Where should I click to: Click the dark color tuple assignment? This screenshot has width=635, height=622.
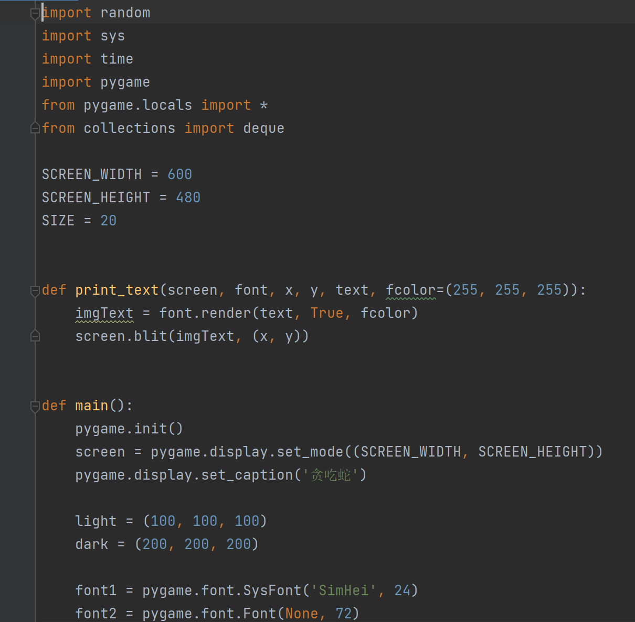coord(167,544)
